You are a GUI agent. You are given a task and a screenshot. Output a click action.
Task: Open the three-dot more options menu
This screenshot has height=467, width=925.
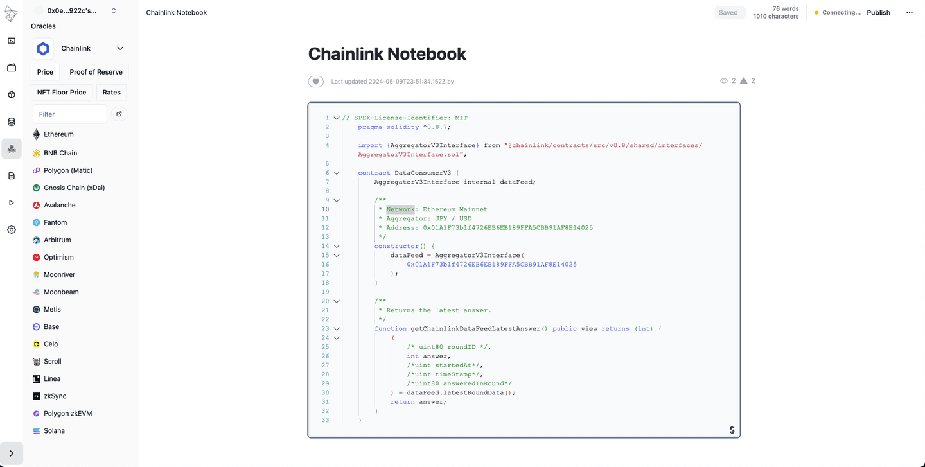(909, 13)
